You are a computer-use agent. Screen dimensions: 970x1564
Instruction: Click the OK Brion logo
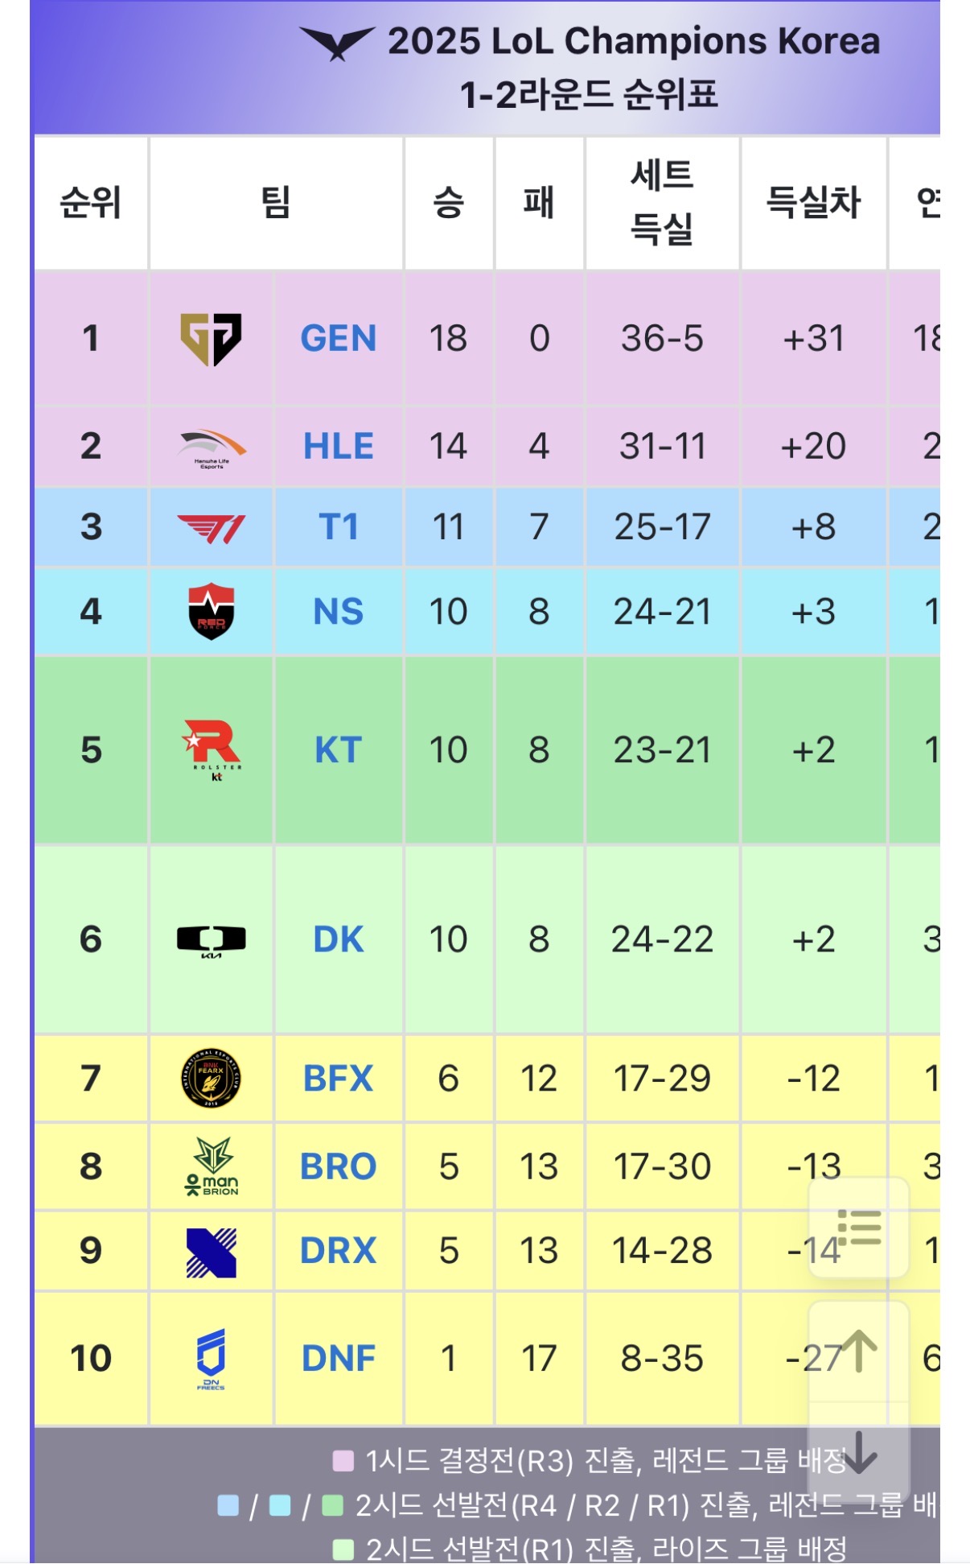[212, 1167]
